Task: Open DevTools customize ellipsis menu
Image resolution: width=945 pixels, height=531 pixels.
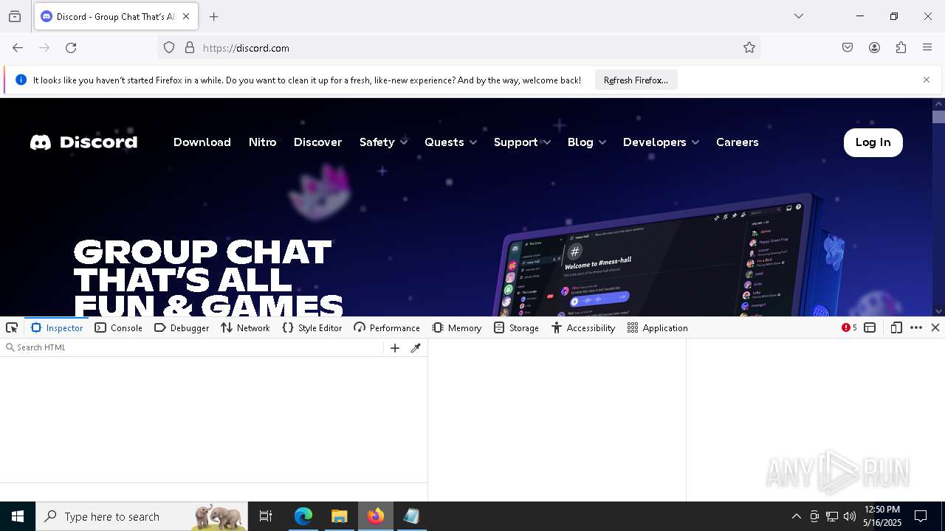Action: [916, 328]
